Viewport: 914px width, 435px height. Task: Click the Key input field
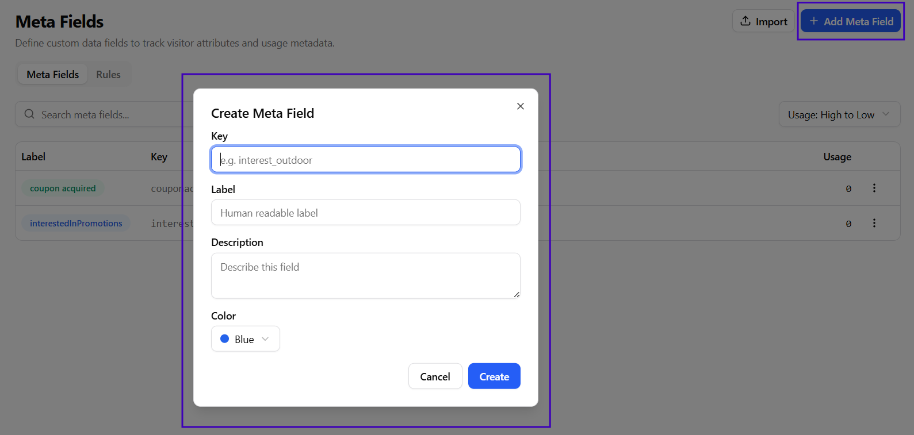366,160
